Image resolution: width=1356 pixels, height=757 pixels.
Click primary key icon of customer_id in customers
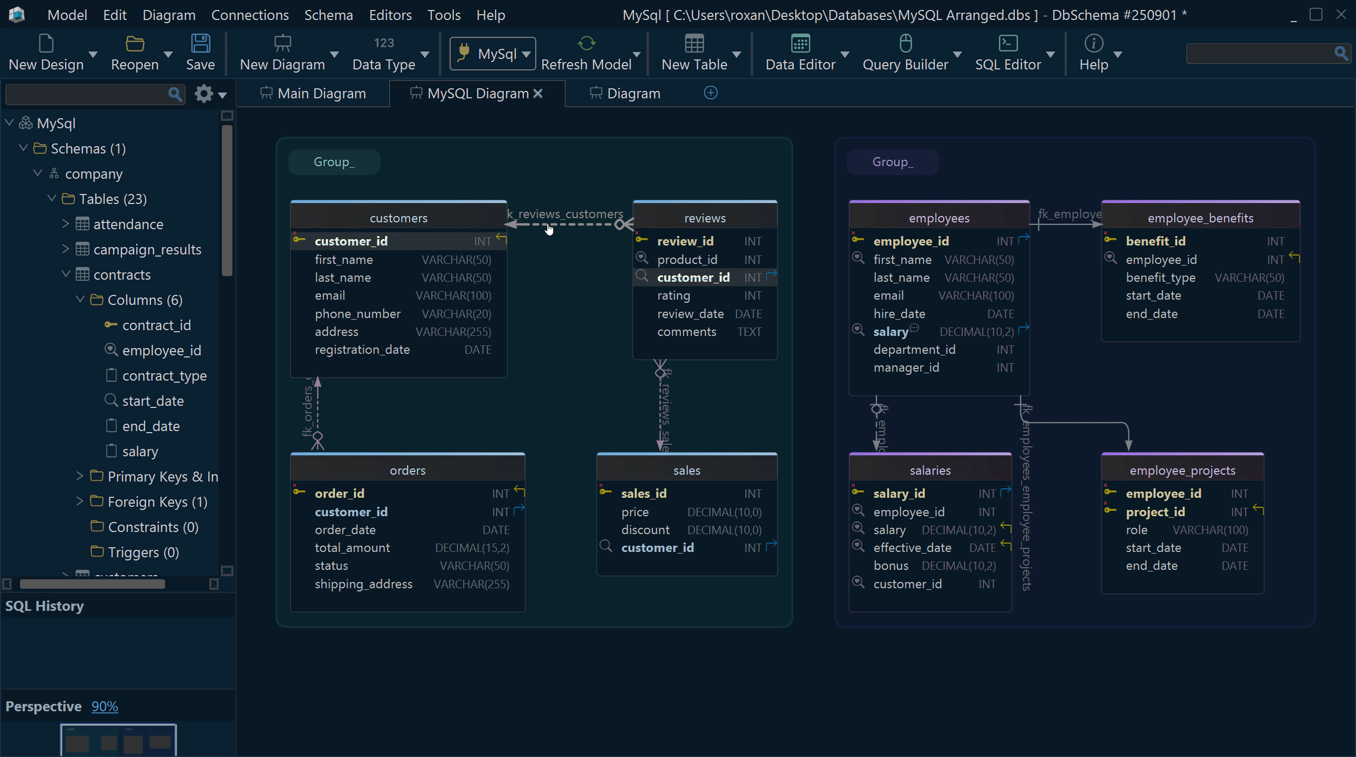tap(299, 240)
